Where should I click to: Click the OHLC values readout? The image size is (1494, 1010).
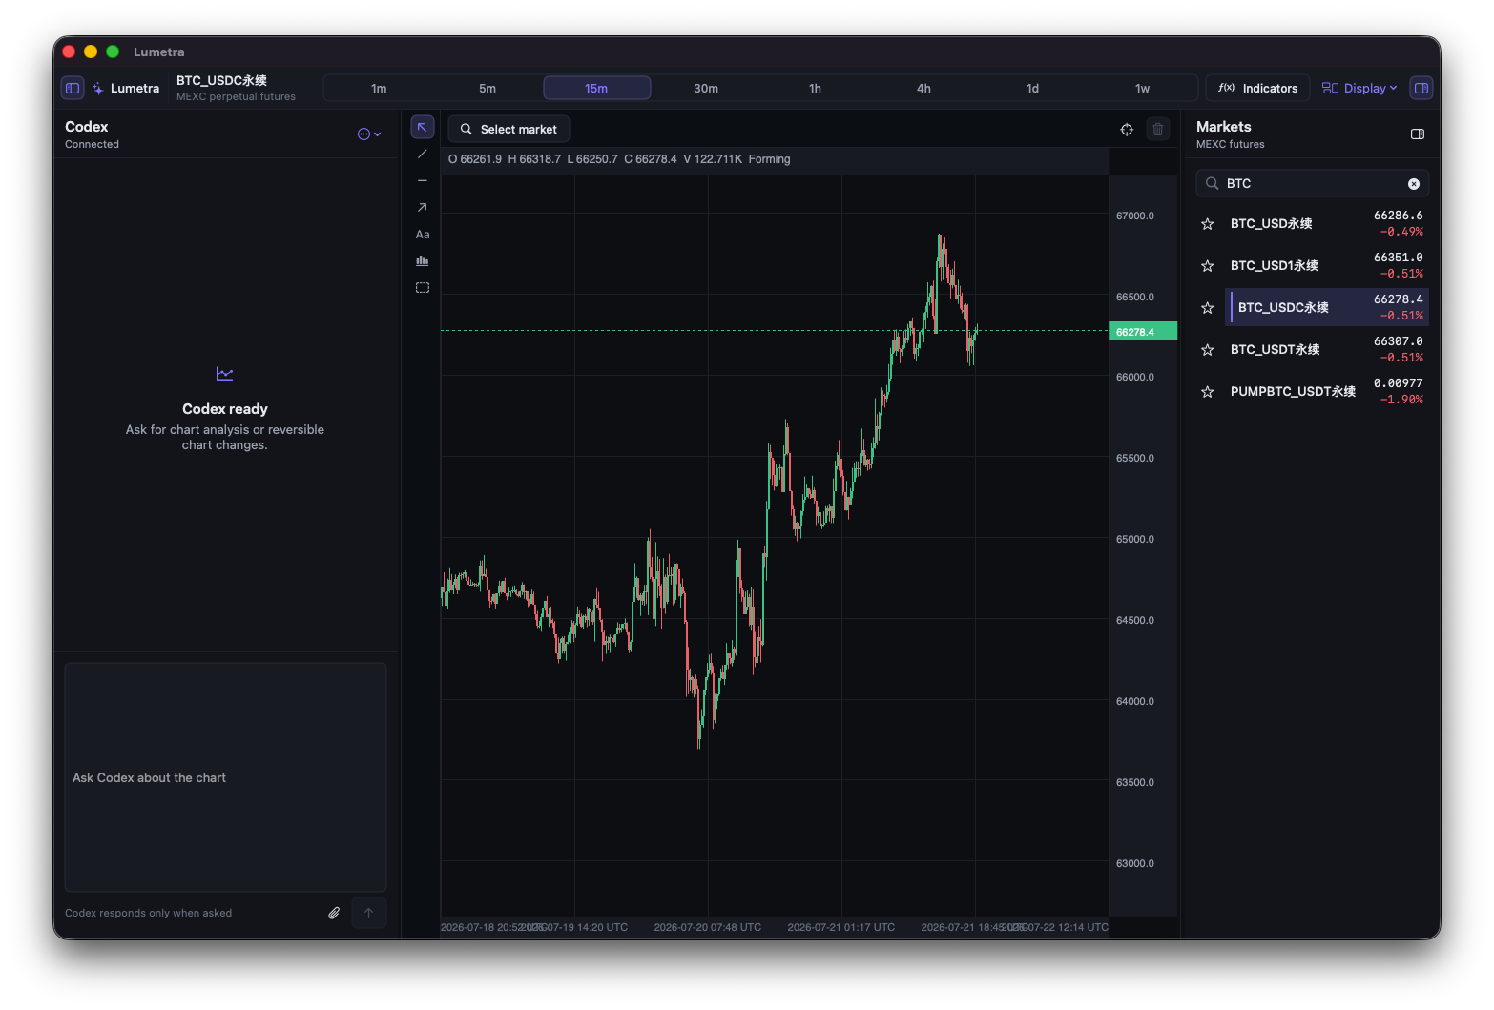619,159
